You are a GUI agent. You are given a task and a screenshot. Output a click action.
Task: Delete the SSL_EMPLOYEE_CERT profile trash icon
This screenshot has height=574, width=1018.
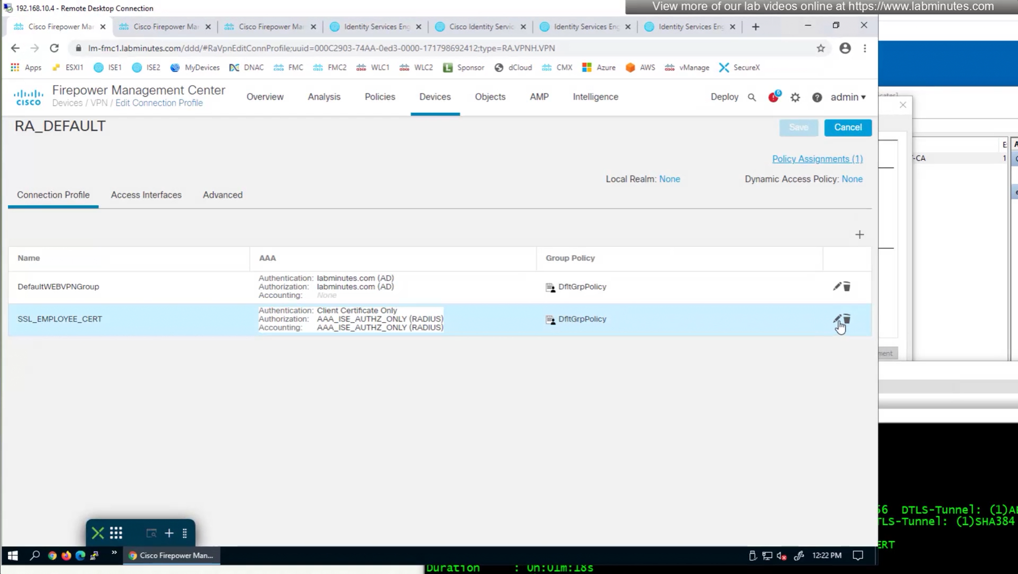[x=847, y=319]
